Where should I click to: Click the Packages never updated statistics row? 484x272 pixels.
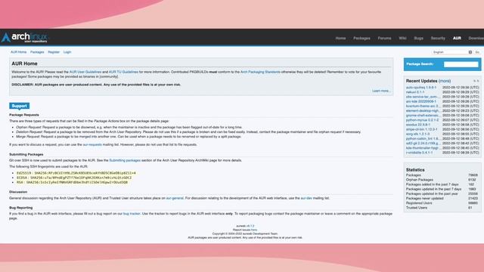click(442, 199)
